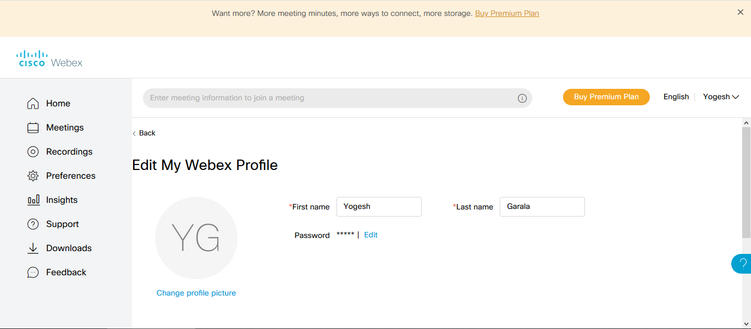Click Edit next to Password

pyautogui.click(x=371, y=235)
